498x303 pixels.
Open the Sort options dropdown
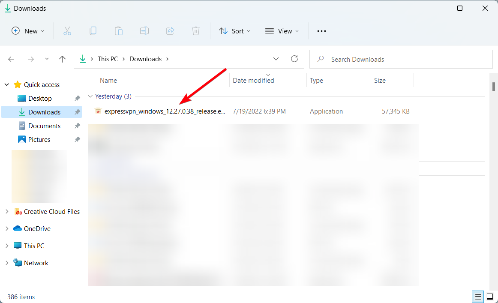click(x=235, y=31)
